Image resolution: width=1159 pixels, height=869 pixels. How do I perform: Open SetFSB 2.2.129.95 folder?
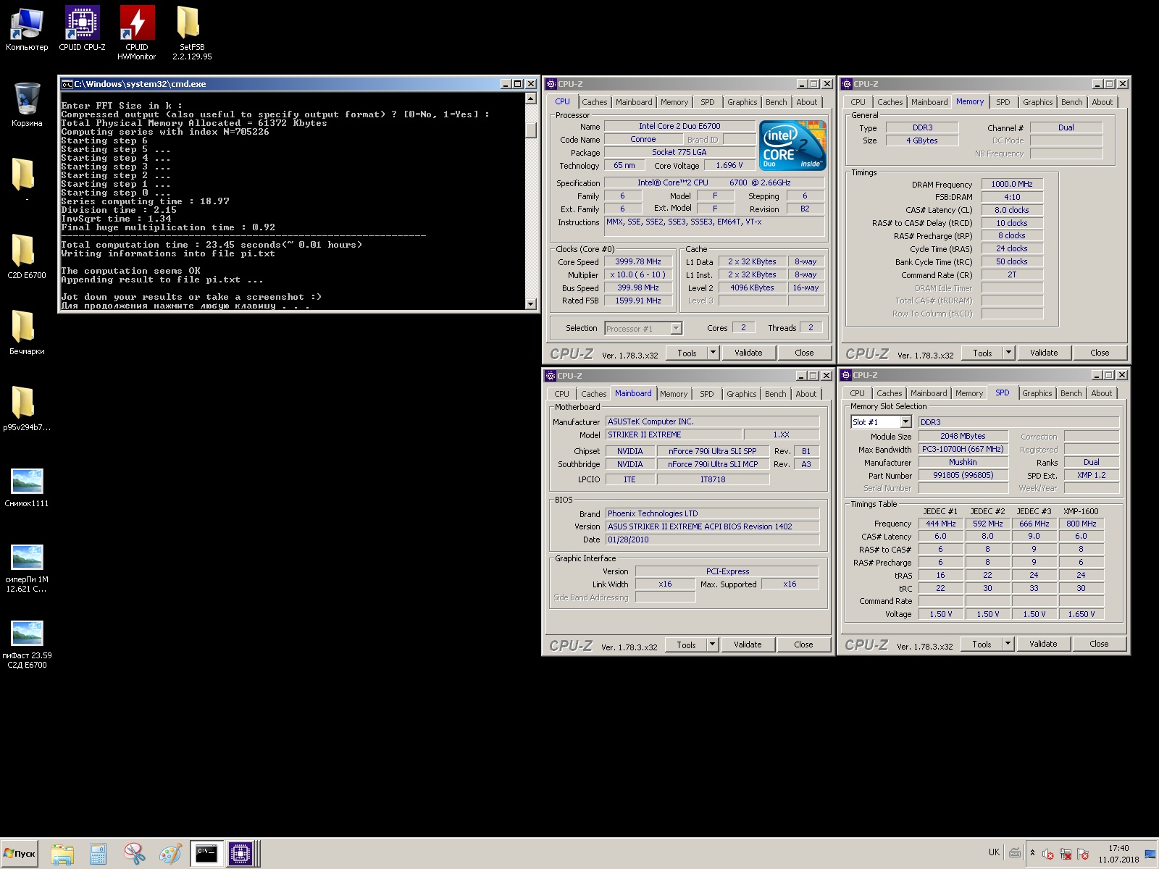tap(192, 33)
